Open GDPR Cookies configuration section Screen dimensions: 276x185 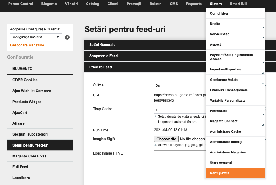pos(40,80)
